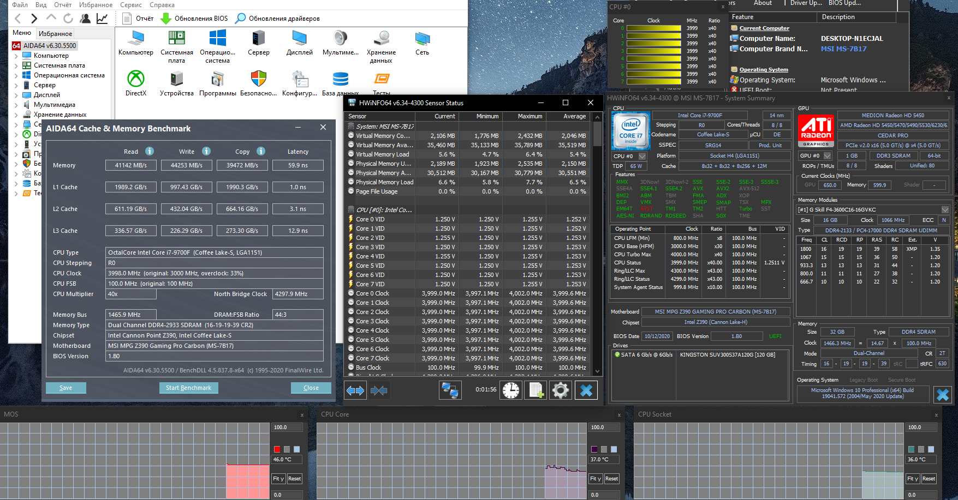958x500 pixels.
Task: Click Reset in CPU Socket graph
Action: pos(929,479)
